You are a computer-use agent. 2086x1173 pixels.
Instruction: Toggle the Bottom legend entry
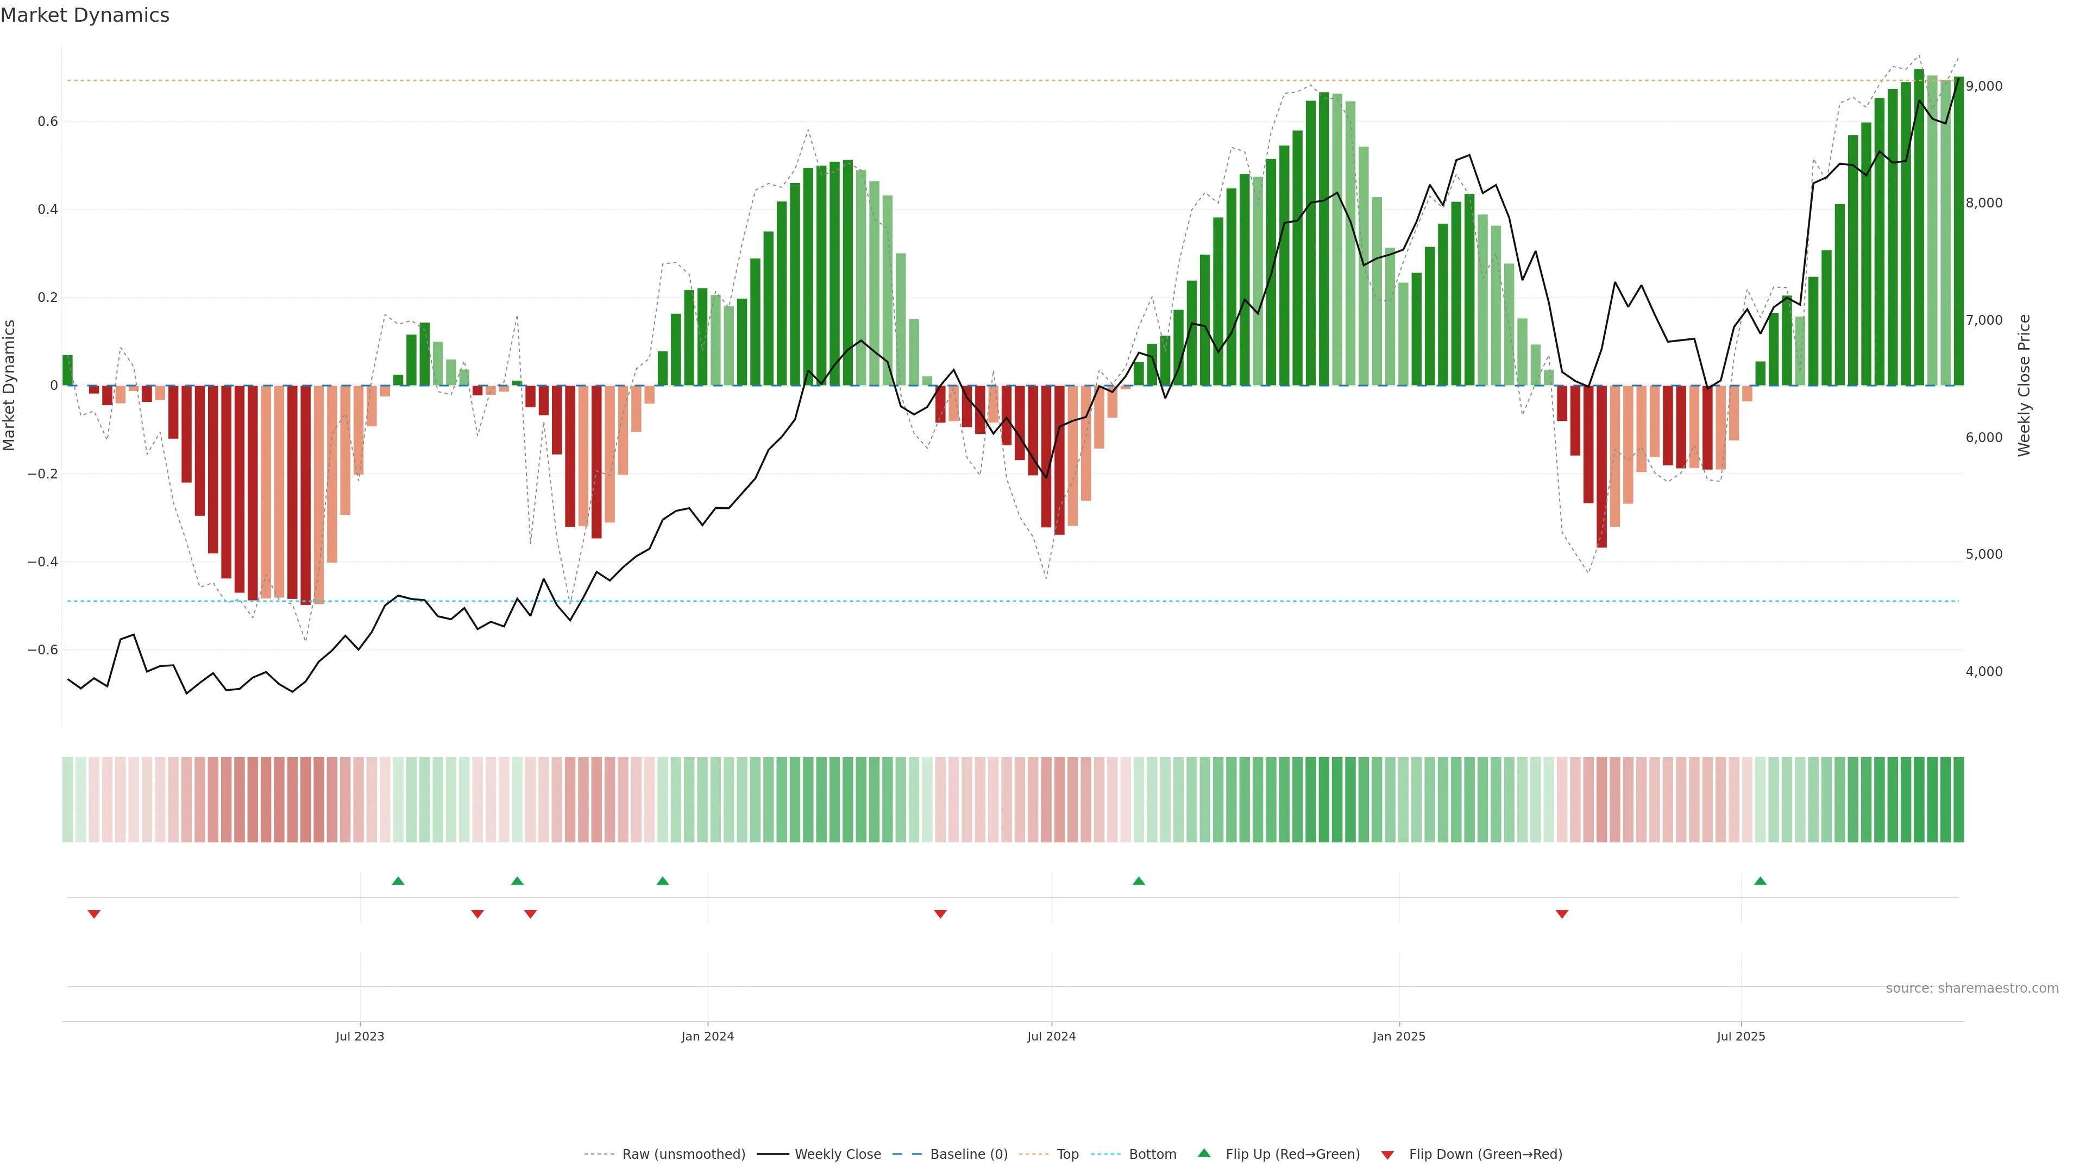pyautogui.click(x=1152, y=1155)
